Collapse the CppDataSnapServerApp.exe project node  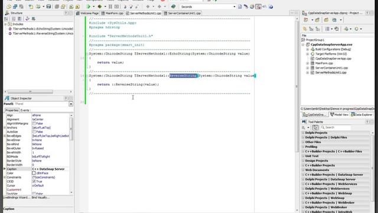click(x=303, y=45)
